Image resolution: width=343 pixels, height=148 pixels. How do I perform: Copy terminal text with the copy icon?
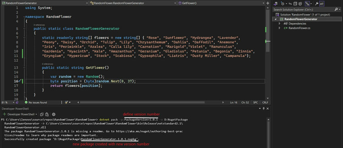click(42, 115)
